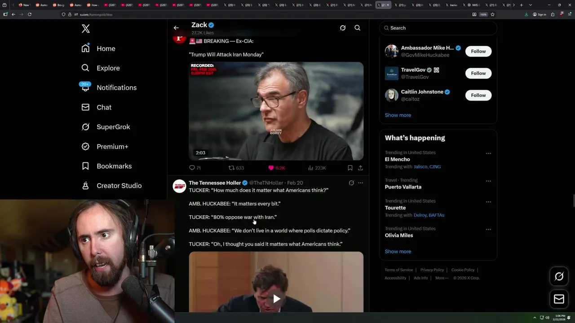The image size is (575, 323).
Task: Click the search icon in profile header
Action: tap(358, 28)
